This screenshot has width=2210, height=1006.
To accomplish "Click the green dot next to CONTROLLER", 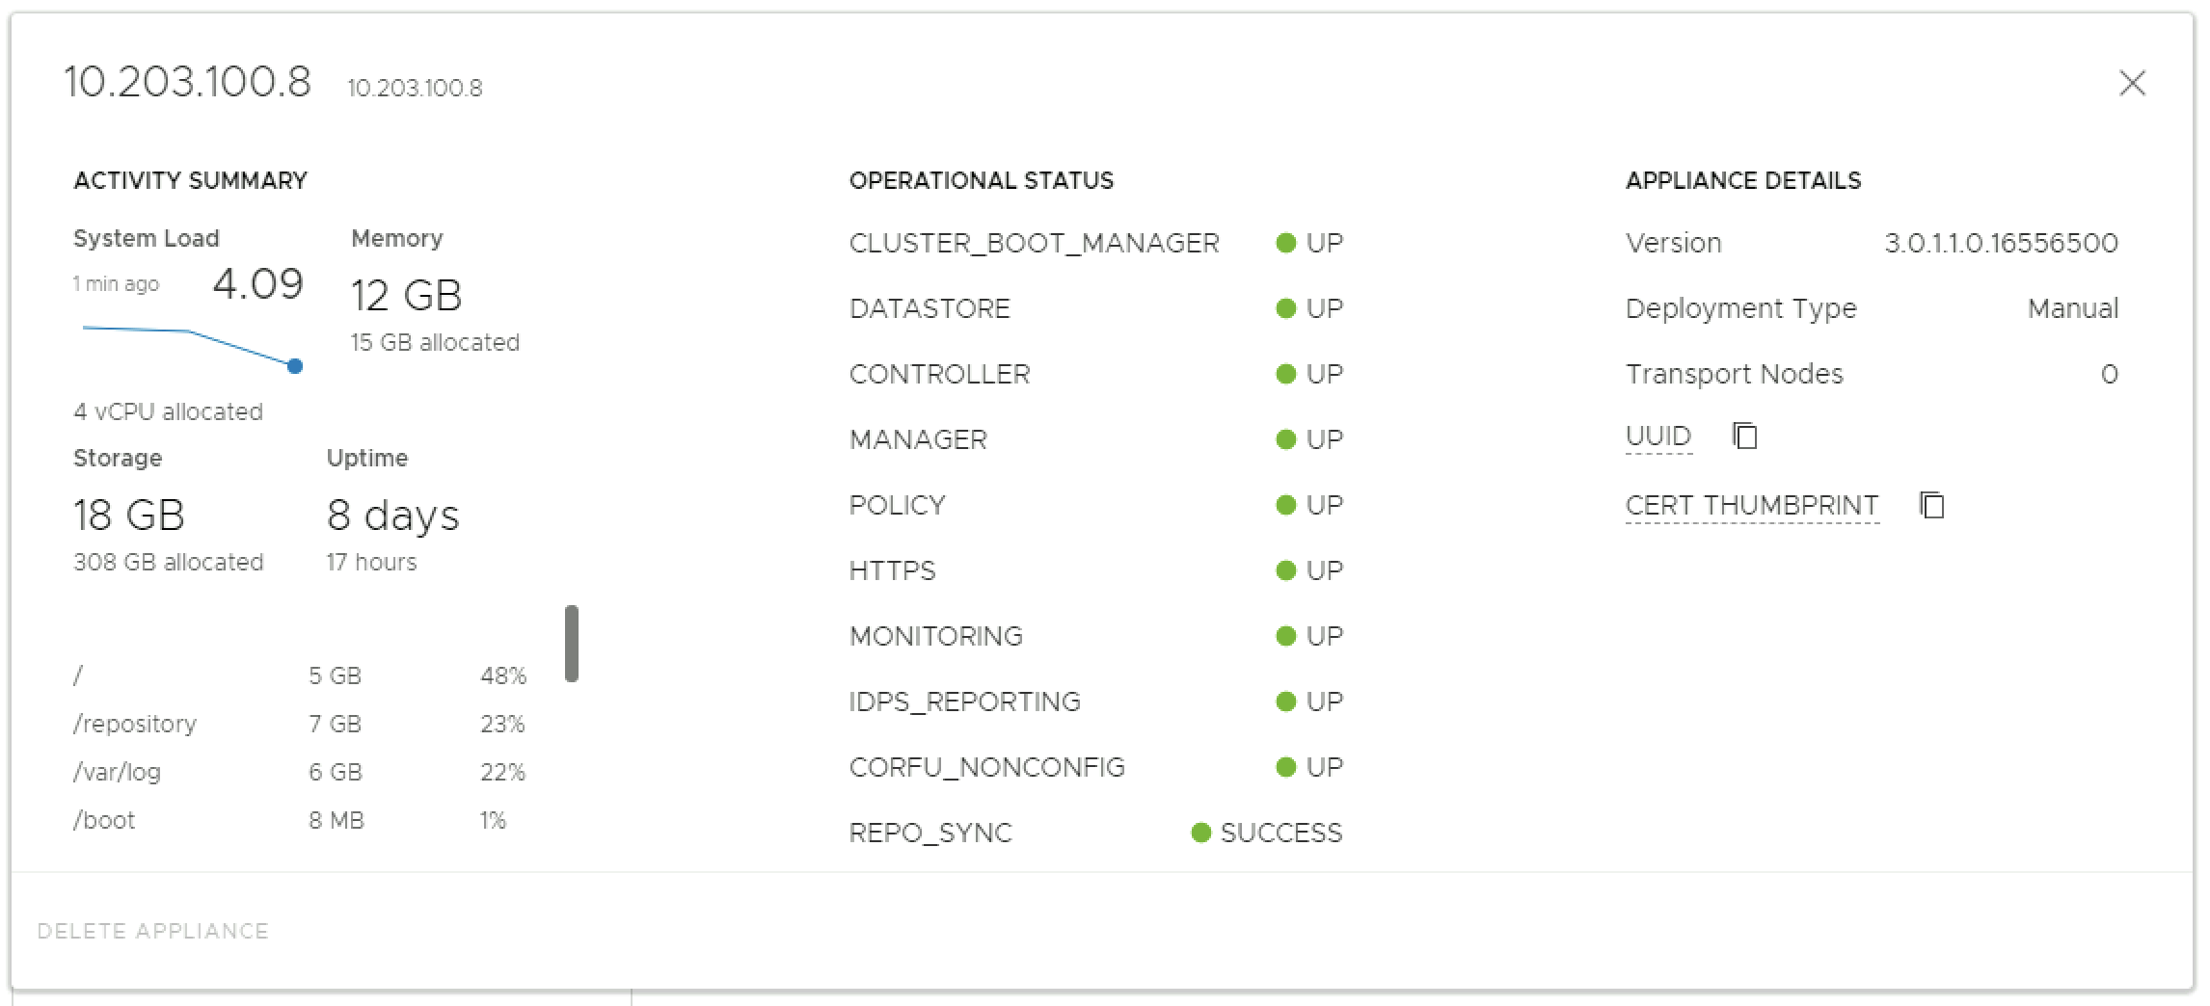I will tap(1285, 374).
